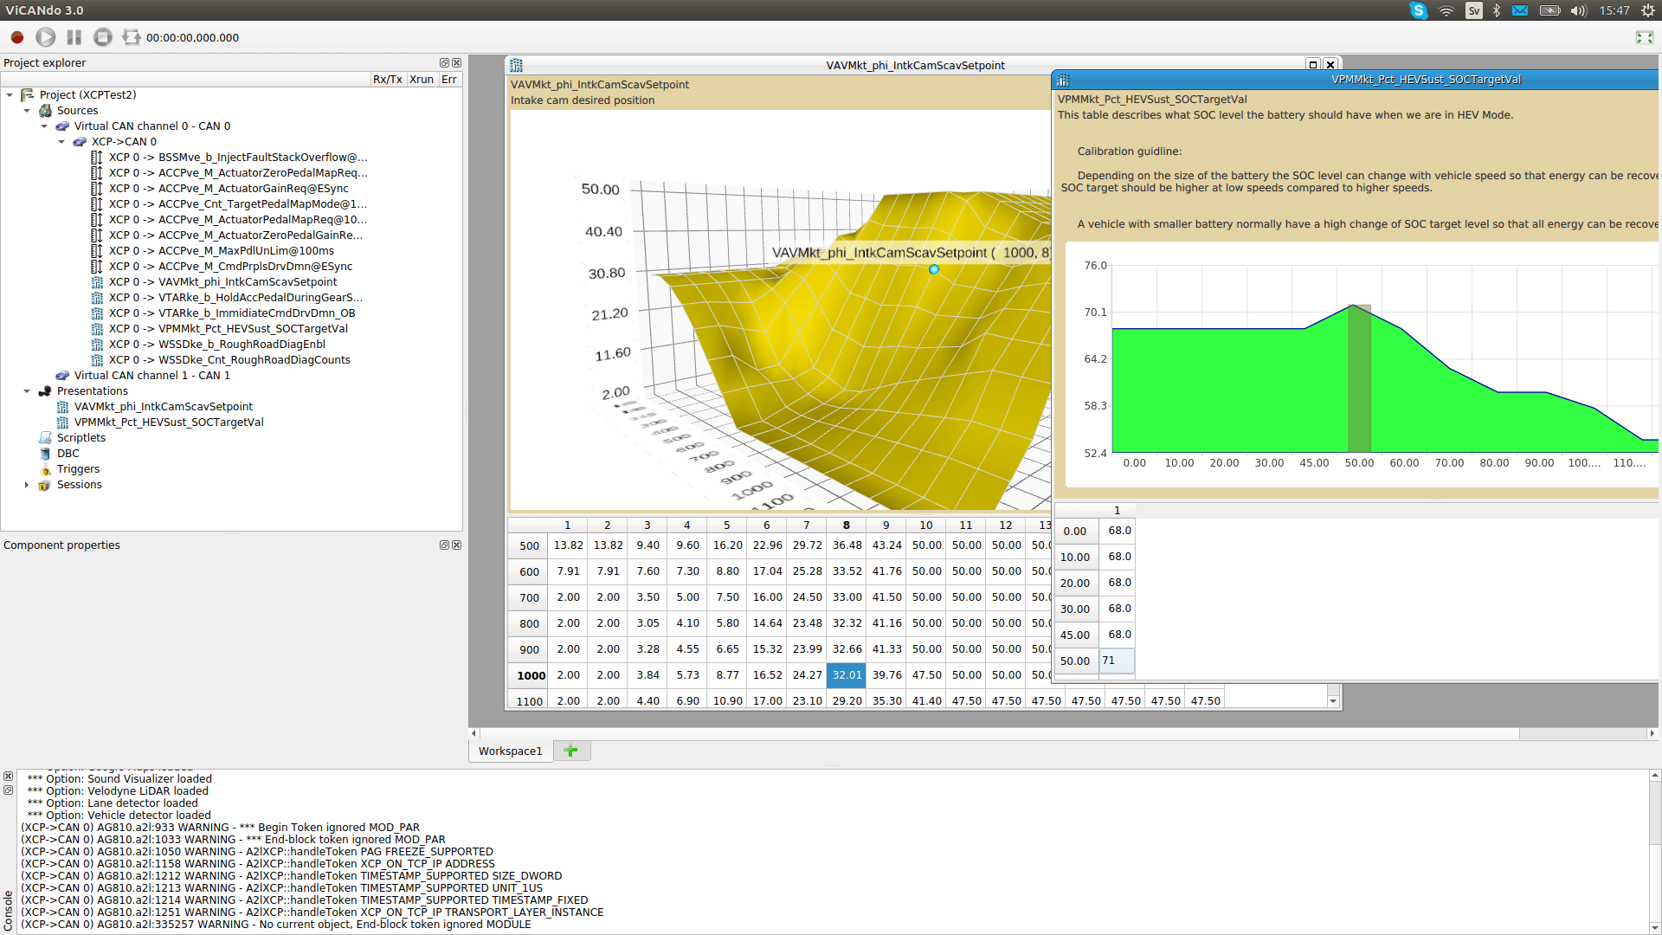Float the Project explorer panel

444,62
